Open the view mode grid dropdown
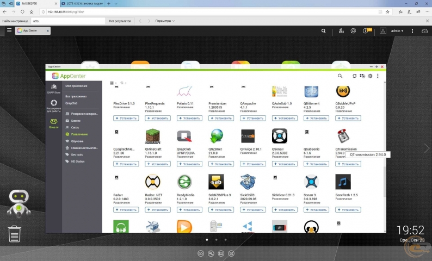 click(x=113, y=83)
